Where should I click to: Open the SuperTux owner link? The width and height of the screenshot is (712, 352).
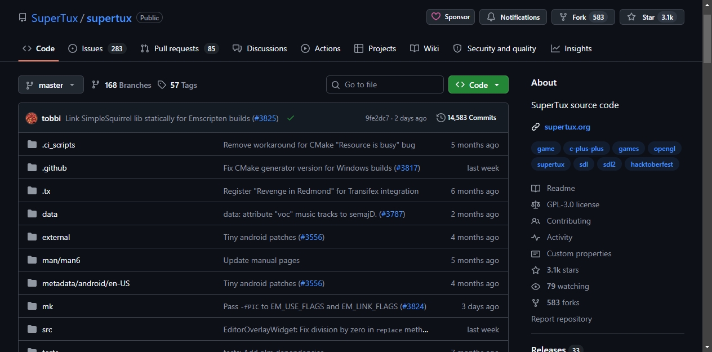[55, 18]
